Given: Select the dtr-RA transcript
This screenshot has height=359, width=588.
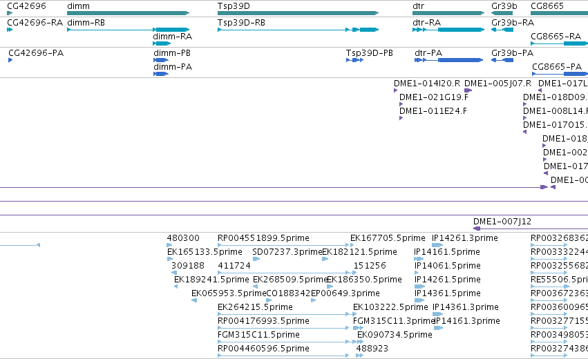Looking at the screenshot, I should pos(448,30).
